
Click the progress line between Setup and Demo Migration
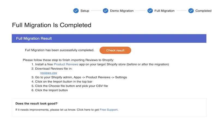(x=96, y=11)
